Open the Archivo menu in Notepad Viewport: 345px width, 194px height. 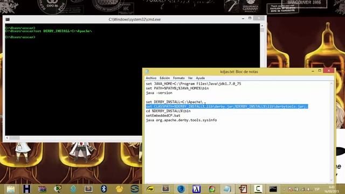[x=151, y=78]
